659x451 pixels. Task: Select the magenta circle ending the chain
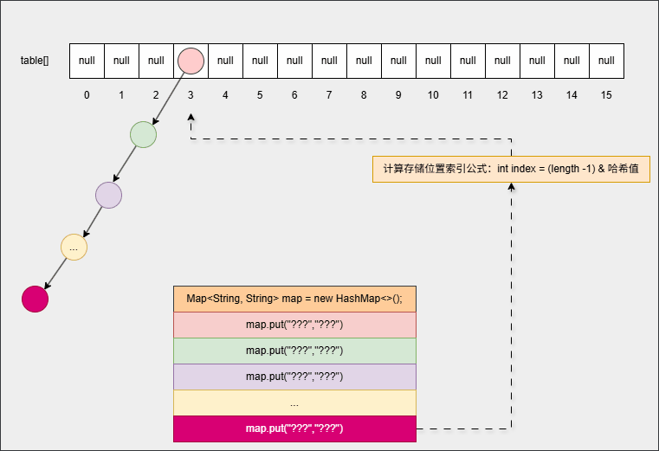tap(35, 299)
